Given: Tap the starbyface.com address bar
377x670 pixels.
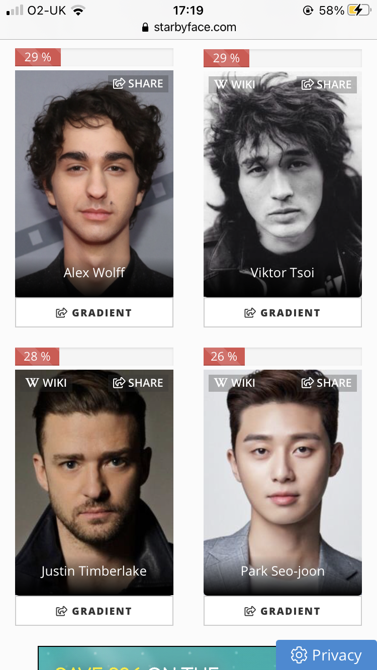Looking at the screenshot, I should pos(189,27).
